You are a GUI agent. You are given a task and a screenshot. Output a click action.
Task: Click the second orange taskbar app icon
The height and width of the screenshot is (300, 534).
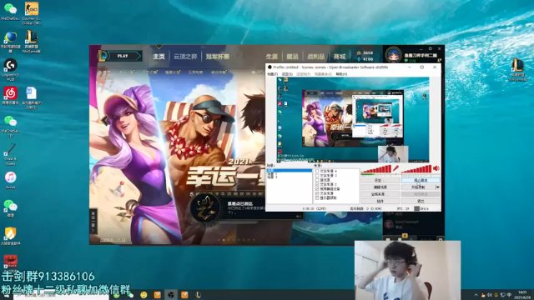click(x=184, y=295)
